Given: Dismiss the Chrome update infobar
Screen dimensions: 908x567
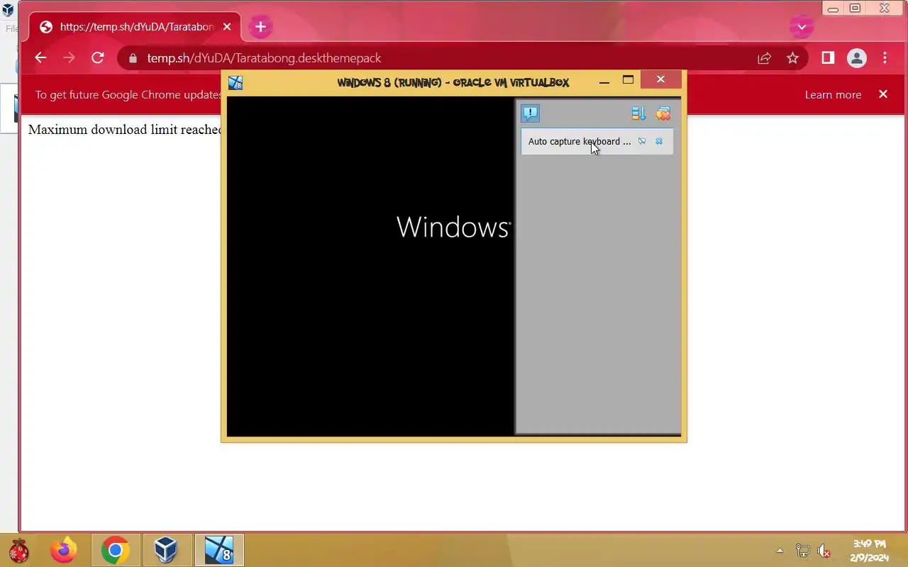Looking at the screenshot, I should (883, 94).
